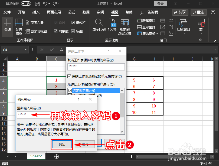Switch to the 审阅 ribbon tab
Image resolution: width=219 pixels, height=166 pixels.
[100, 12]
